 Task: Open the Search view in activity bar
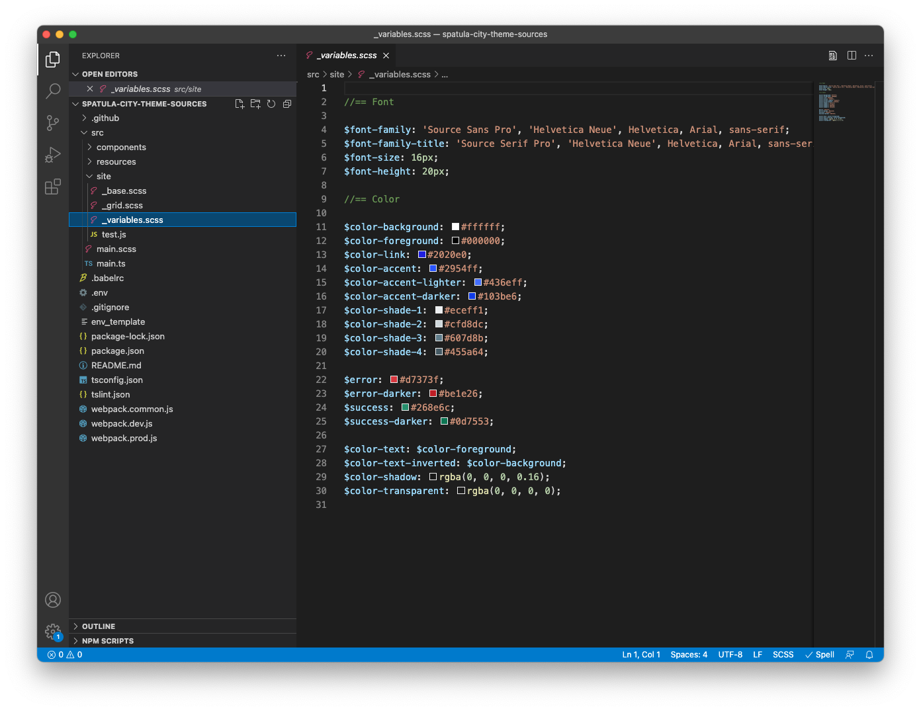pos(53,91)
